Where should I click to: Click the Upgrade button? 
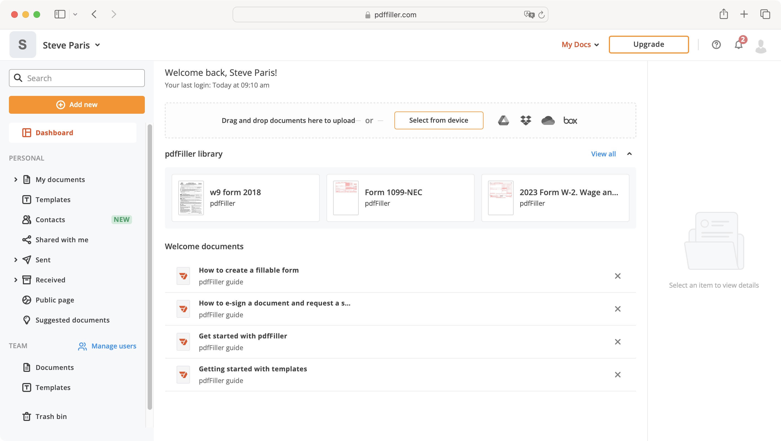648,45
